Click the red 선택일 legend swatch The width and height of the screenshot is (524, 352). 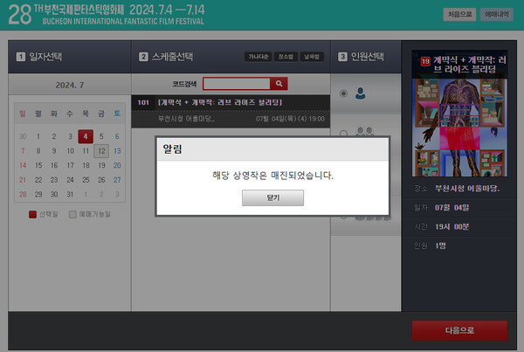point(32,214)
